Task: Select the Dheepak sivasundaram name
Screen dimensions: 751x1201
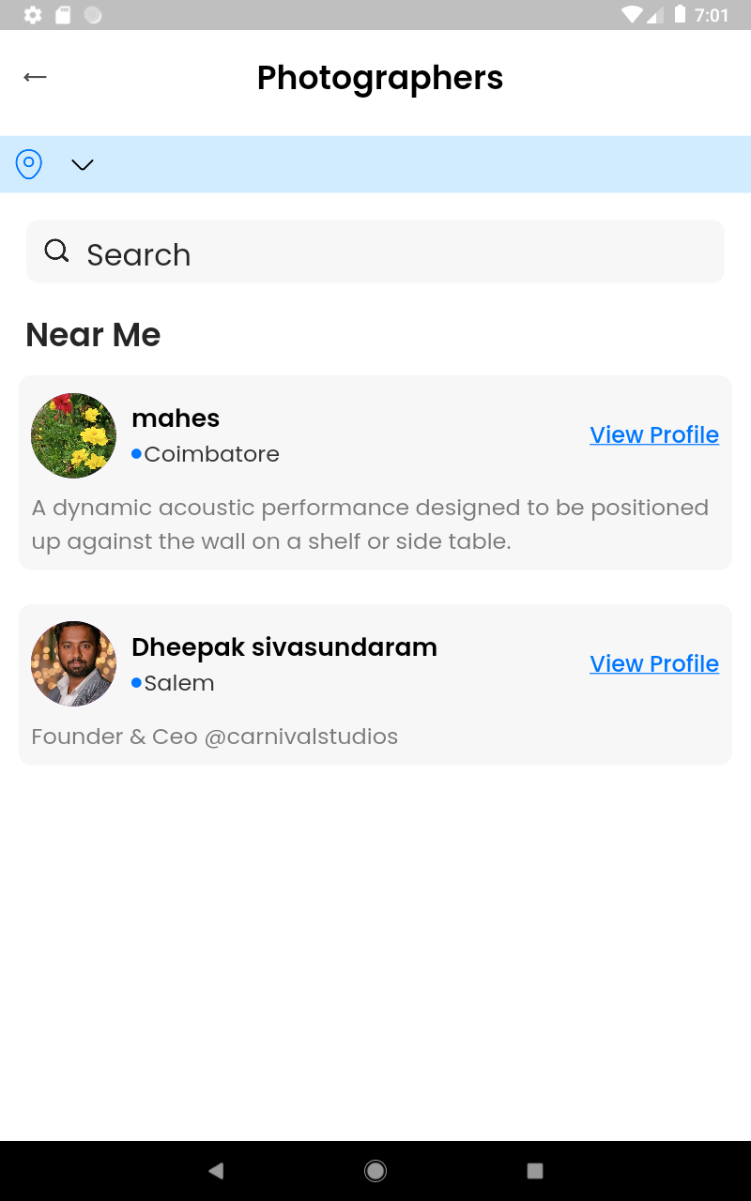Action: pos(284,647)
